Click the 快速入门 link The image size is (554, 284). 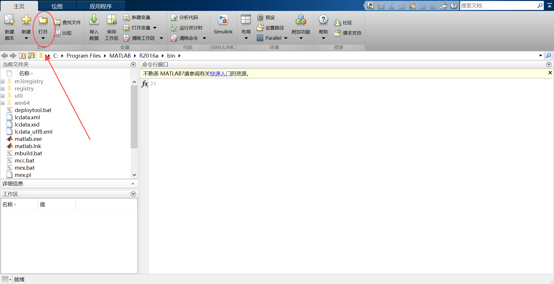click(220, 74)
